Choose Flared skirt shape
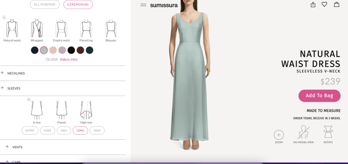Screen dimensions: 348x164 click(x=61, y=112)
